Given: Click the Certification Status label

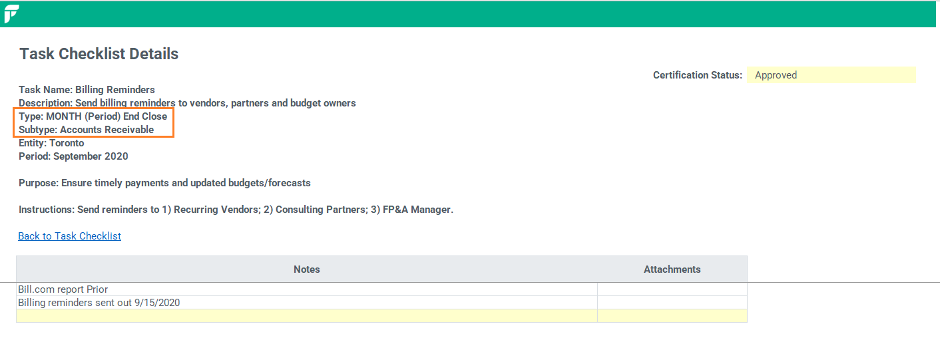Looking at the screenshot, I should point(698,75).
